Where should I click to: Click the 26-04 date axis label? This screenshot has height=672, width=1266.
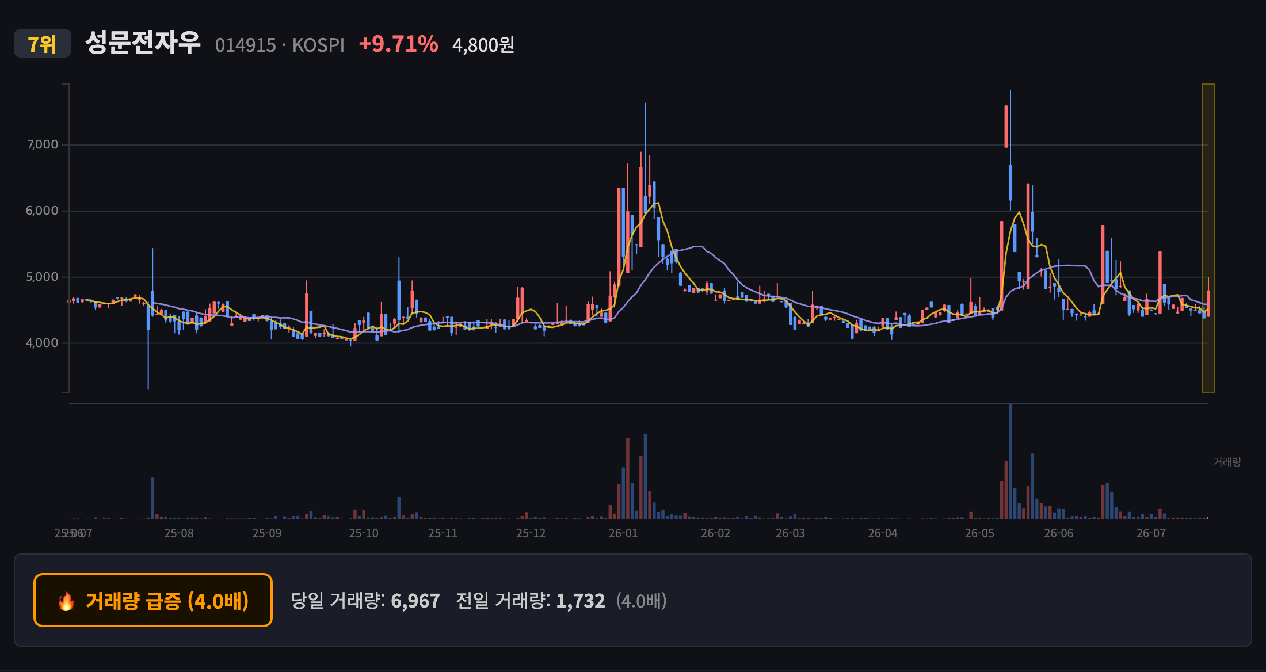(x=883, y=533)
